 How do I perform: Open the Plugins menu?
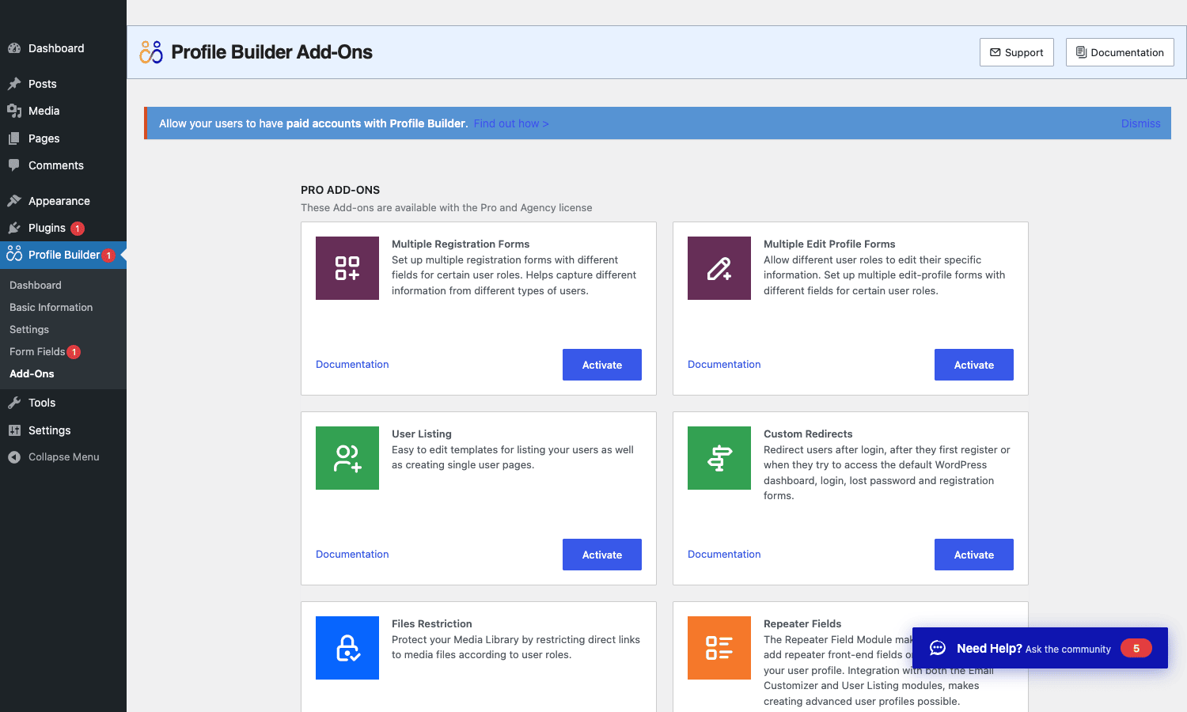(63, 228)
